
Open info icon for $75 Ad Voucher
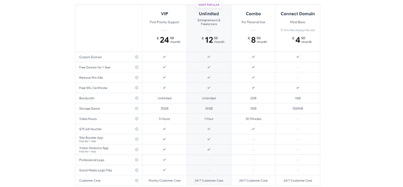[x=137, y=129]
